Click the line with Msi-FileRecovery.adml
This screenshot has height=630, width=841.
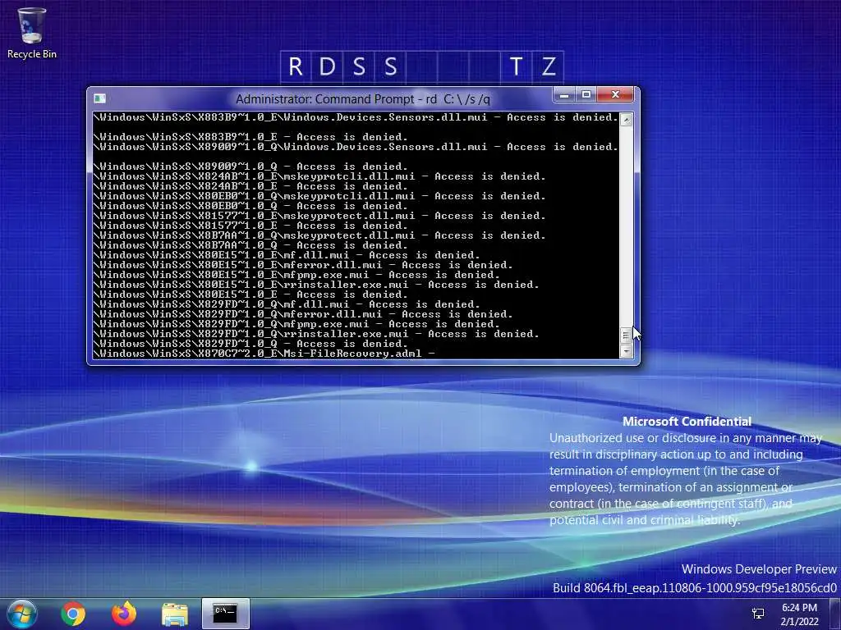coord(264,354)
